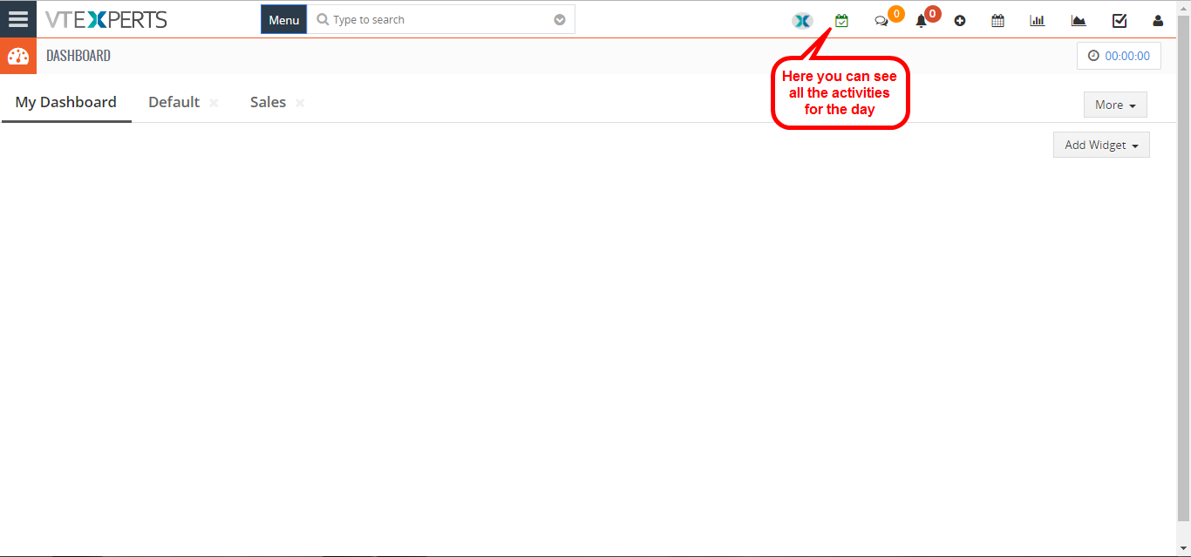Screen dimensions: 1191x557
Task: Close the Sales dashboard tab
Action: point(300,103)
